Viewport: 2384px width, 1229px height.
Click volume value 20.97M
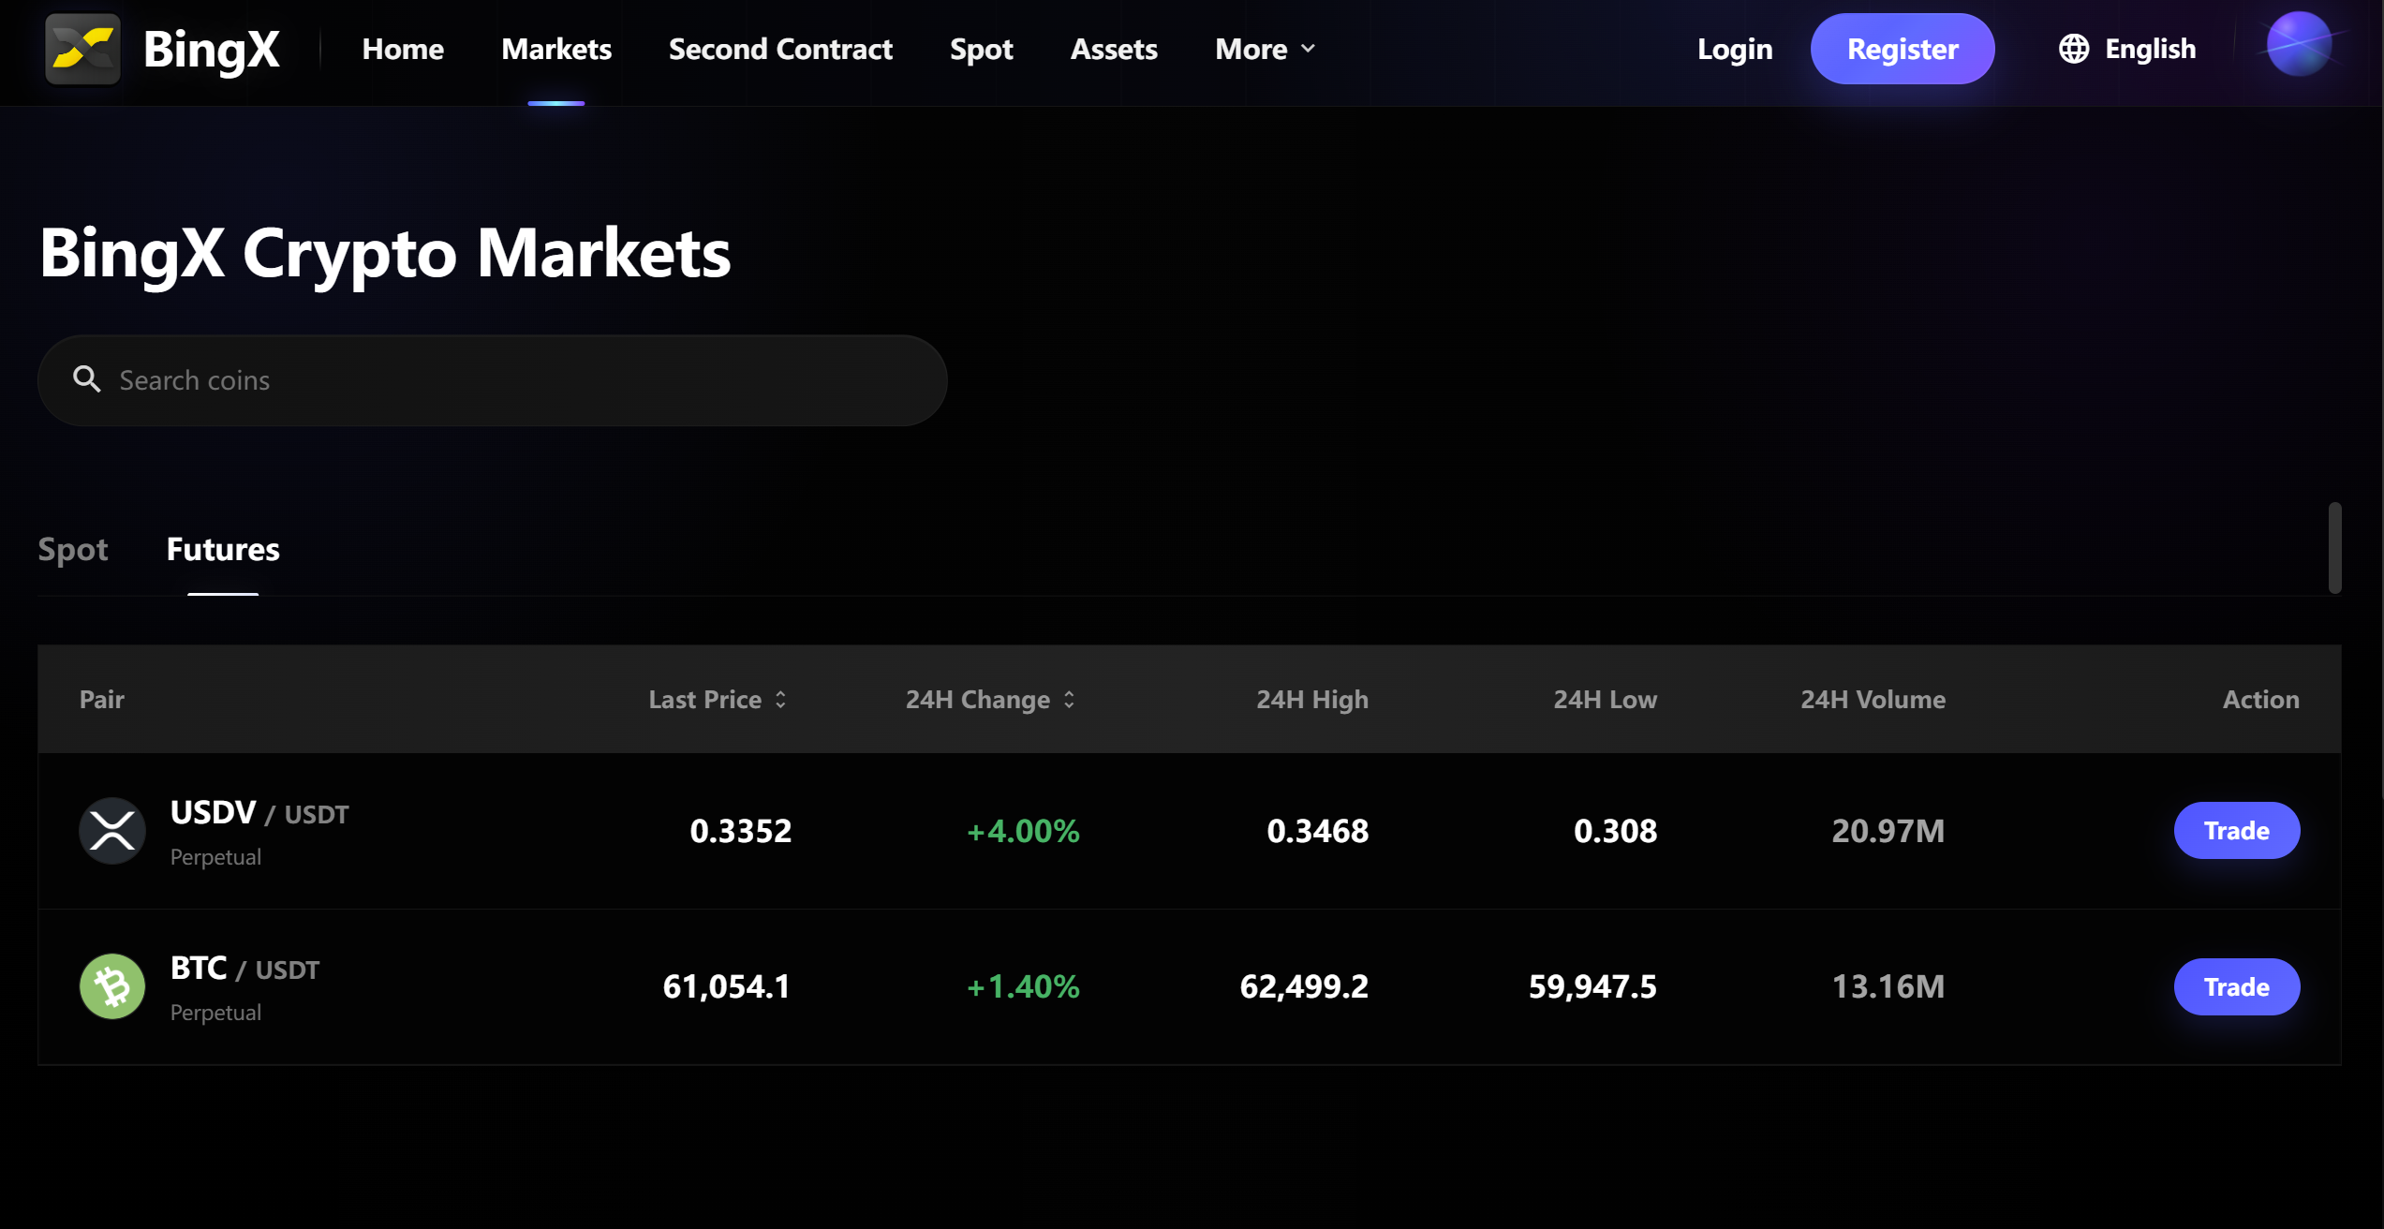(x=1888, y=831)
